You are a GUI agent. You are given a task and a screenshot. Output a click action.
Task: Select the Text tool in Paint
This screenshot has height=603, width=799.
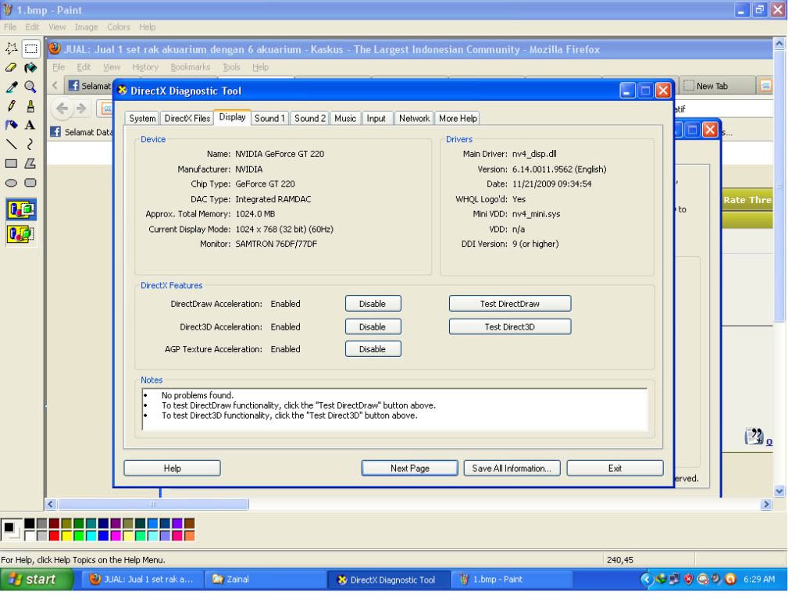pos(30,125)
